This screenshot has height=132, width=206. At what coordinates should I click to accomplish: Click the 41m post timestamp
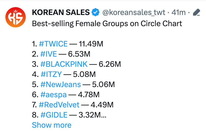click(179, 12)
